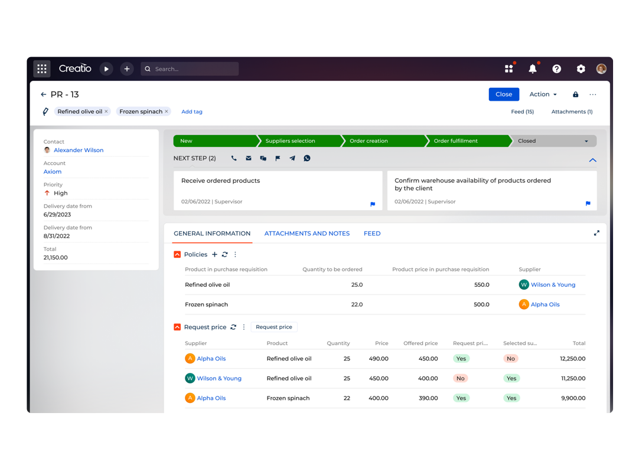This screenshot has height=472, width=639.
Task: Click the Request price button
Action: pos(273,327)
